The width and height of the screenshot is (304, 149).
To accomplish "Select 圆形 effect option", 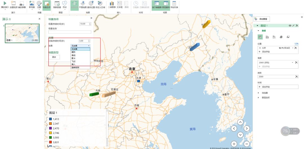I will (80, 52).
